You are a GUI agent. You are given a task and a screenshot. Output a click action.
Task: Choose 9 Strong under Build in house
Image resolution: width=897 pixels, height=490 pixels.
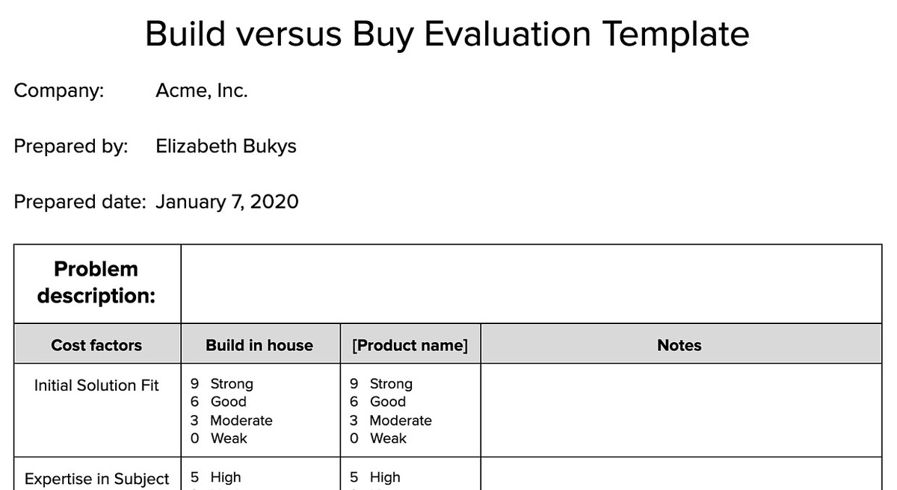(222, 384)
